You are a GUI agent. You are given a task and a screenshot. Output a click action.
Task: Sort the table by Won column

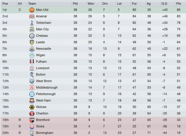[x=91, y=4]
